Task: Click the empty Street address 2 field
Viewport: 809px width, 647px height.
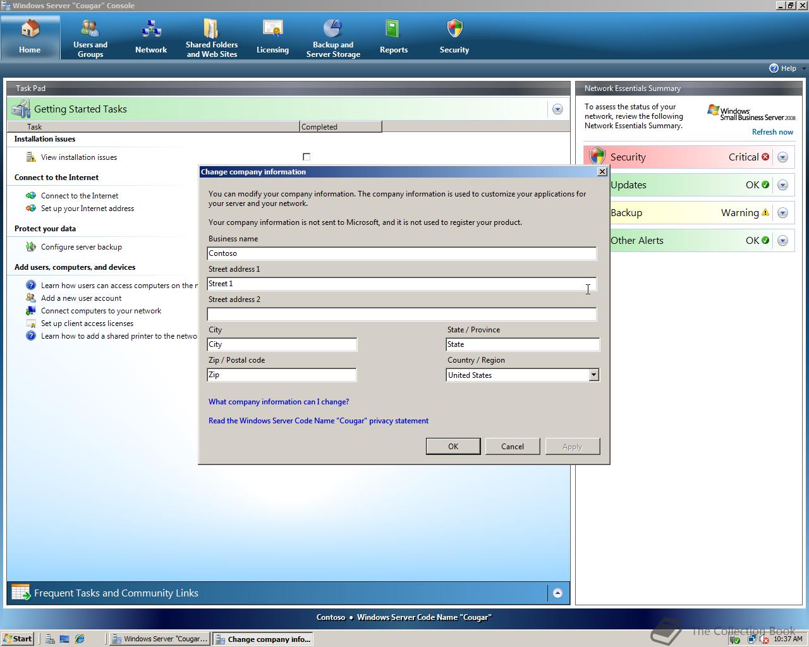Action: coord(402,314)
